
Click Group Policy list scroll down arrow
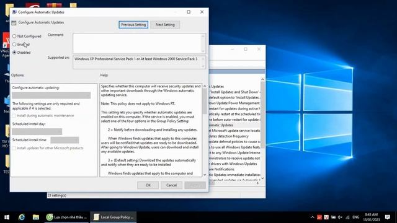click(262, 178)
